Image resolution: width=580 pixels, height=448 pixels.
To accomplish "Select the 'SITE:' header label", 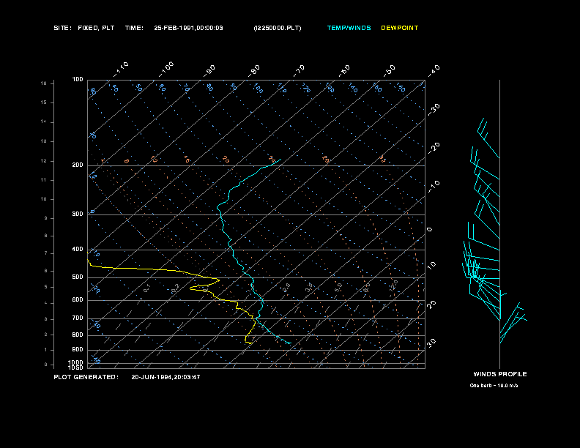I will (x=62, y=28).
